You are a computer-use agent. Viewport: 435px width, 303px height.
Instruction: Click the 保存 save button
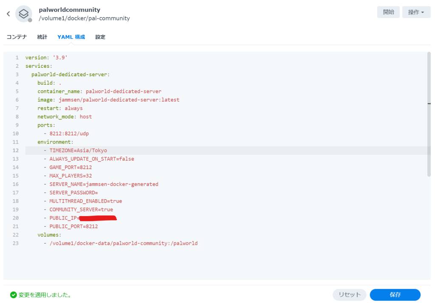click(x=395, y=295)
